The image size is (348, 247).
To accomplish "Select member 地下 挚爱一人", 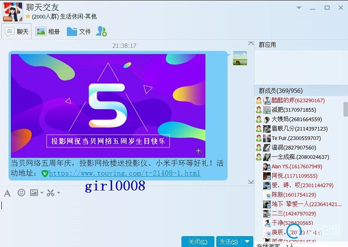I will click(x=307, y=204).
